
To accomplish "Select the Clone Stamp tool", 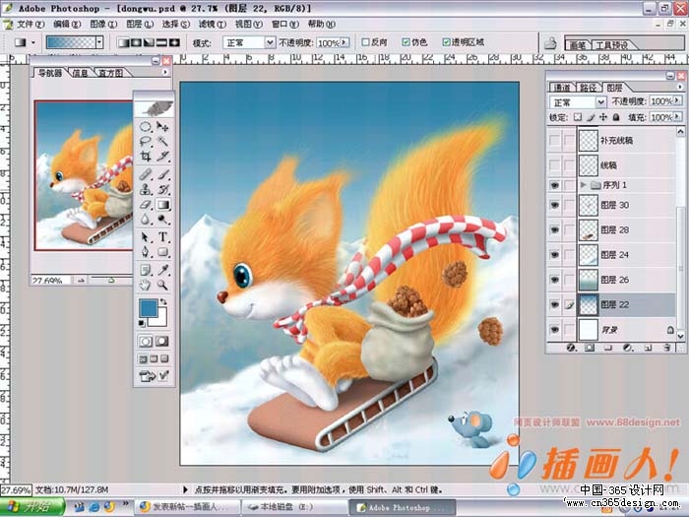I will (x=146, y=189).
